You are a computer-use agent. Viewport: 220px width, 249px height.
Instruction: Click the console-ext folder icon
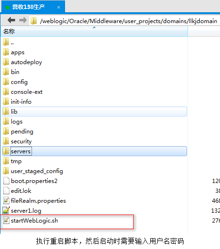(x=6, y=91)
